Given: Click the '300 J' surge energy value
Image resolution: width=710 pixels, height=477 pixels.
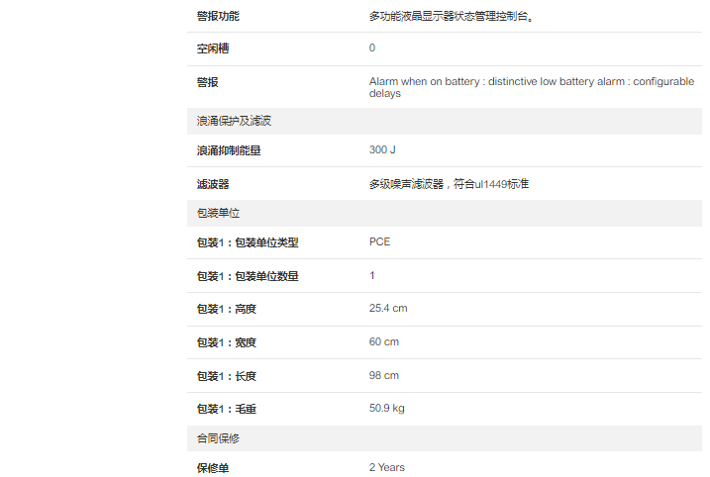Looking at the screenshot, I should pos(382,150).
